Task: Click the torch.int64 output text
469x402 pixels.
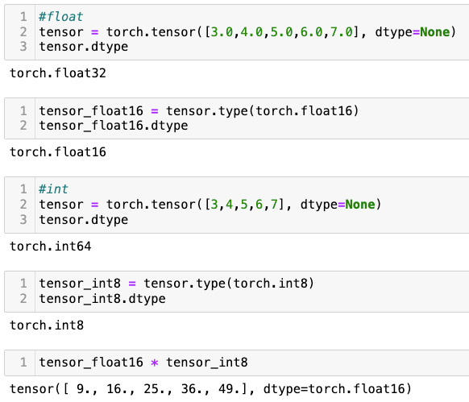Action: click(x=51, y=247)
